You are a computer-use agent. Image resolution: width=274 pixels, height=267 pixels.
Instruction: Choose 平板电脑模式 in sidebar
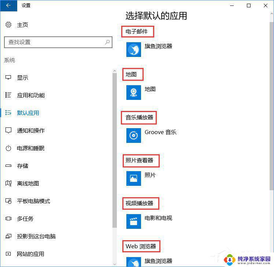[33, 201]
